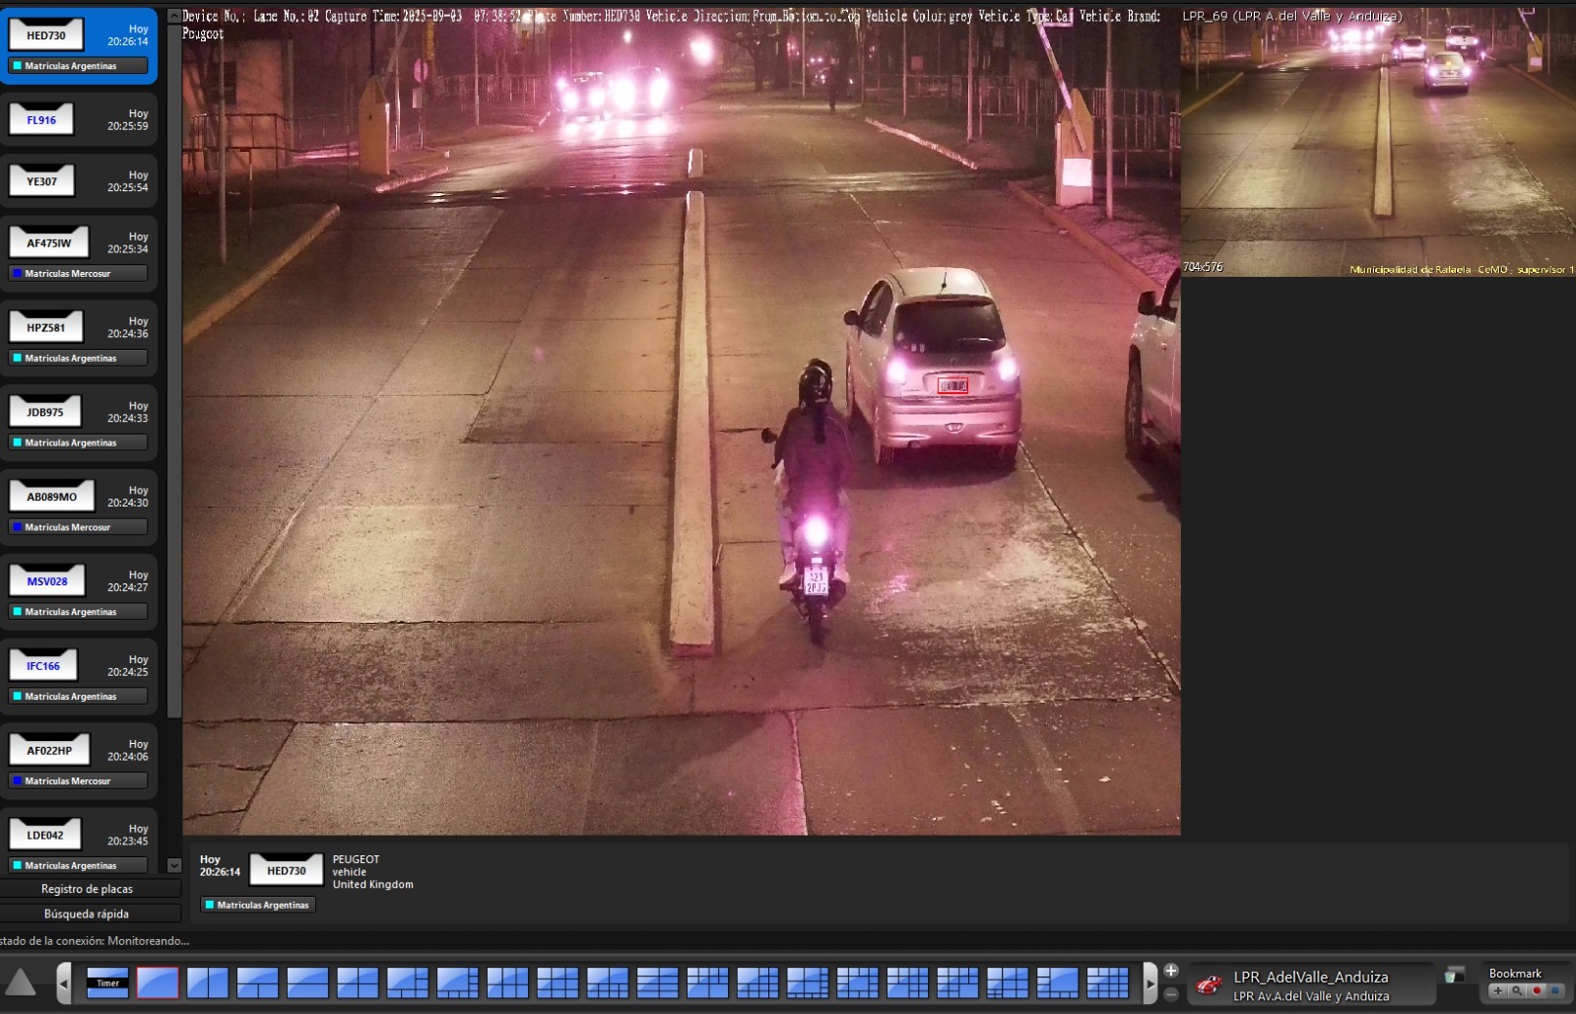This screenshot has height=1014, width=1576.
Task: Select the 2x2 grid layout
Action: coord(358,982)
